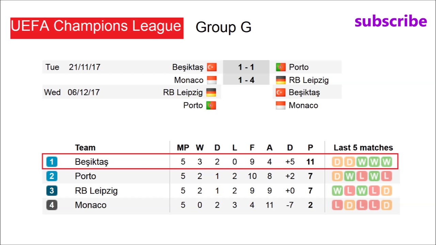The height and width of the screenshot is (245, 436).
Task: Click the Group G heading
Action: tap(223, 27)
